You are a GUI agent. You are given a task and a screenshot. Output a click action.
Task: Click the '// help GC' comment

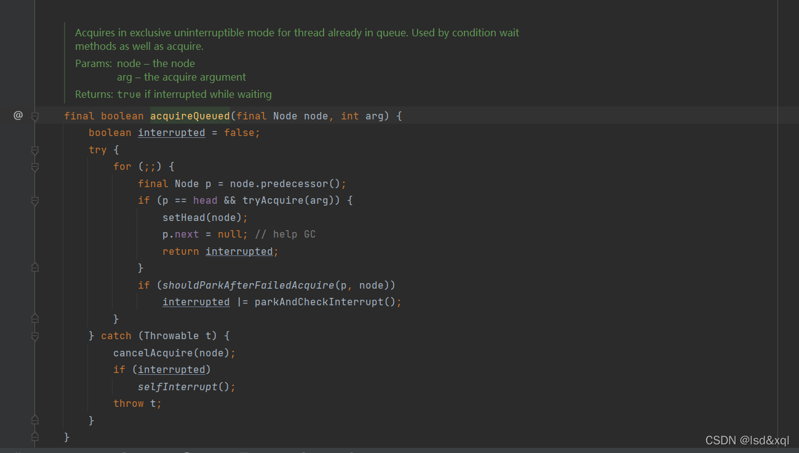[285, 235]
